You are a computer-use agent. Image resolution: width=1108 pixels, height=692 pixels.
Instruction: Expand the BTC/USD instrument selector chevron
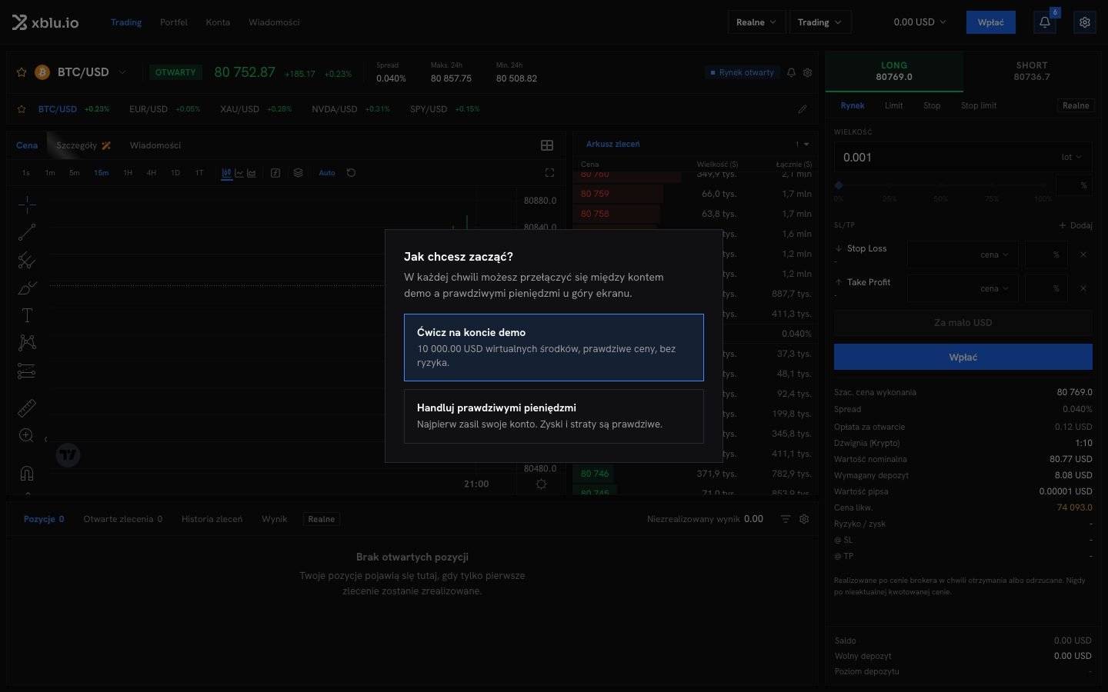[122, 72]
